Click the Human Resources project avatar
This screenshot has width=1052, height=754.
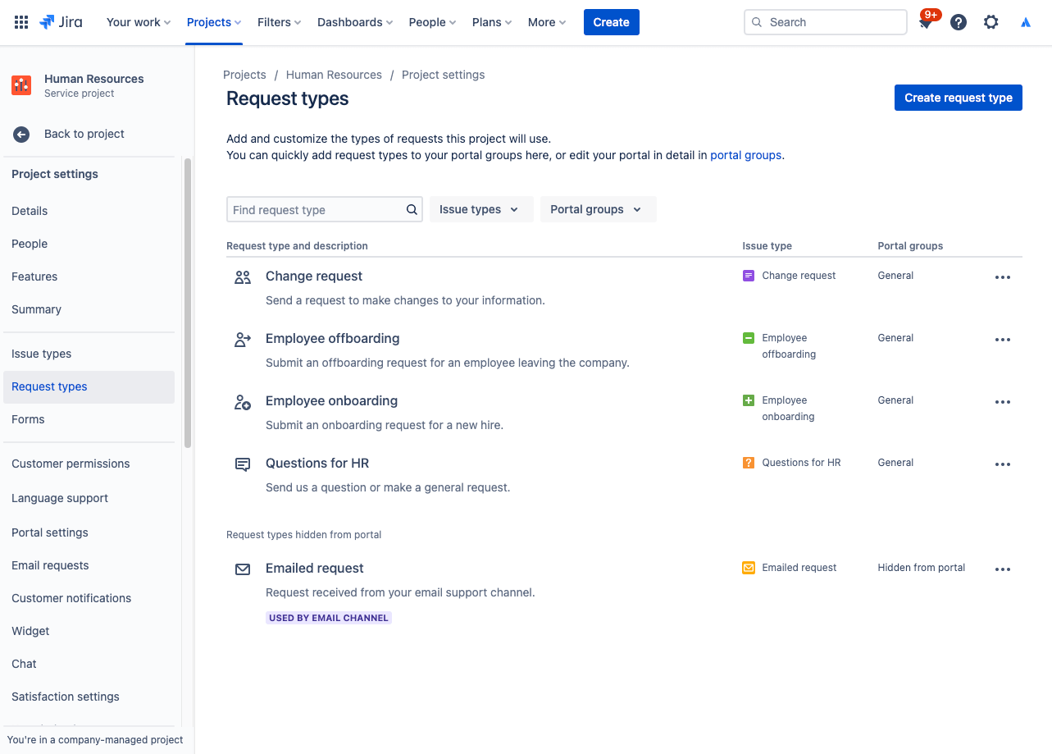click(20, 85)
